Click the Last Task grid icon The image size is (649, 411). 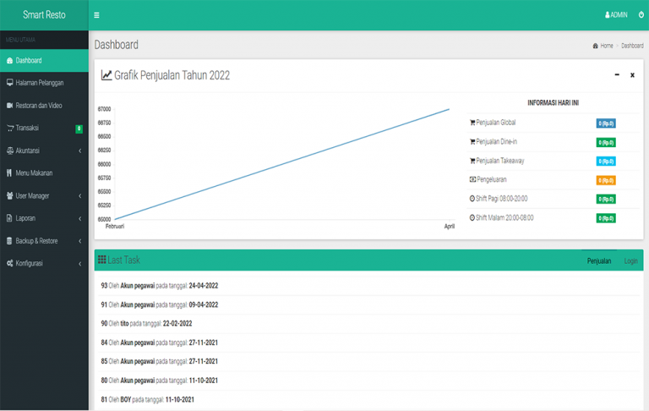101,260
